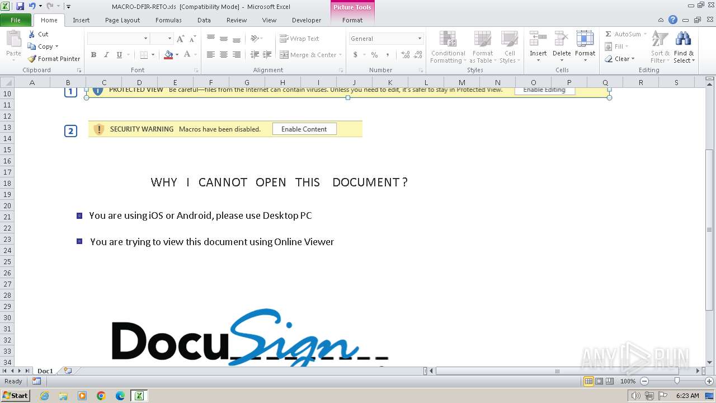Viewport: 716px width, 403px height.
Task: Switch to Page Layout view in status bar
Action: tap(599, 381)
